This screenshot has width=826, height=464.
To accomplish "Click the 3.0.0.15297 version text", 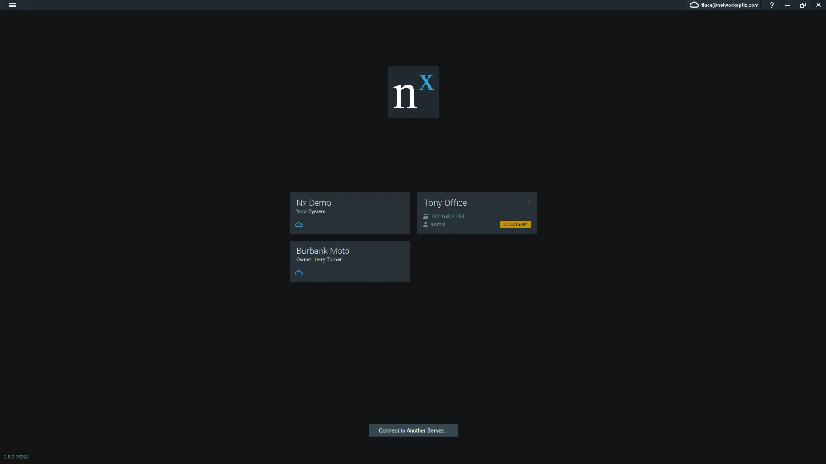I will 16,457.
